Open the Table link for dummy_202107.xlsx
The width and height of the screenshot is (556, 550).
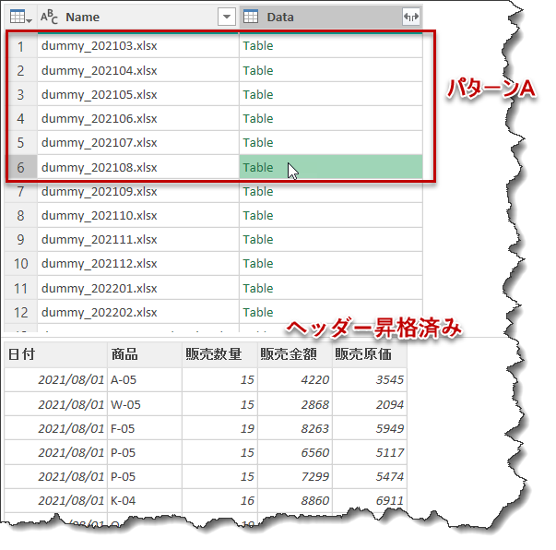click(258, 143)
